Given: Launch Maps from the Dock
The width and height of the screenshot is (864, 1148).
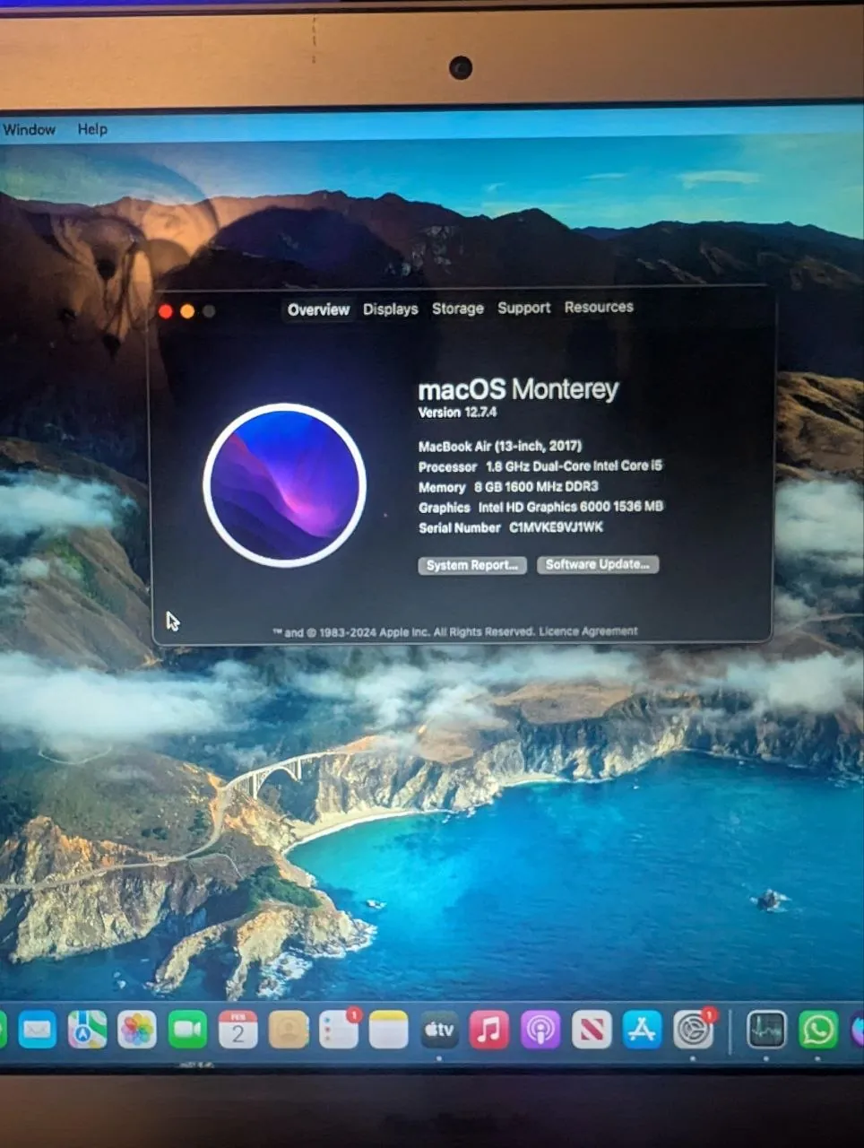Looking at the screenshot, I should 87,1031.
